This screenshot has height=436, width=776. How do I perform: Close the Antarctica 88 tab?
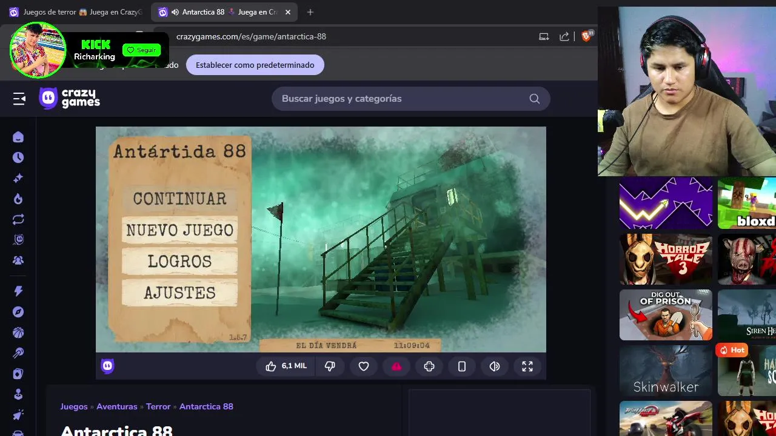[x=288, y=12]
